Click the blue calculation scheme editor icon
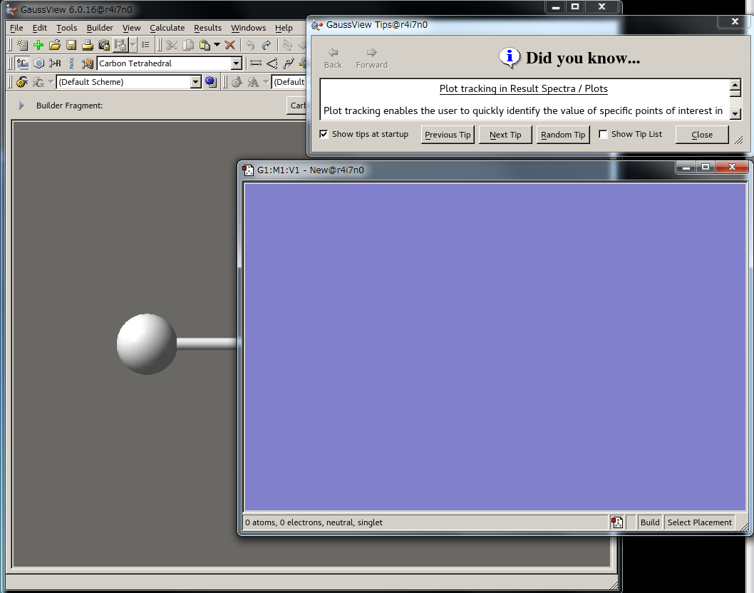The width and height of the screenshot is (754, 593). [211, 82]
